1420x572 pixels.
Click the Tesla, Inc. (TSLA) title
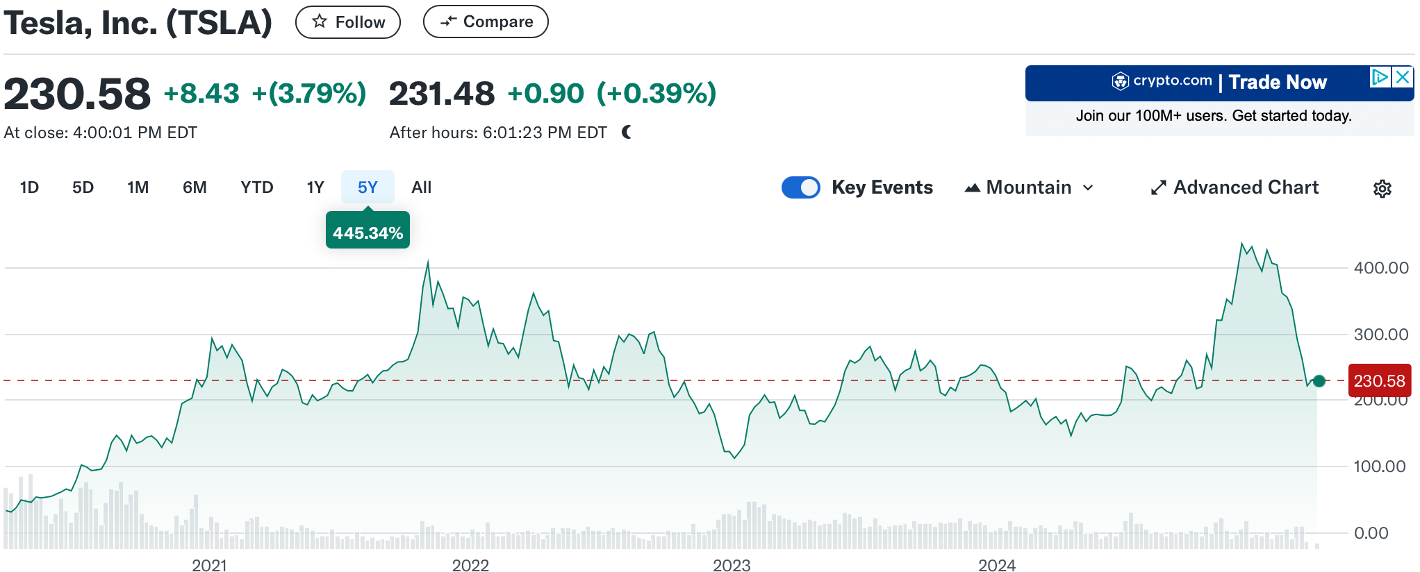coord(138,22)
